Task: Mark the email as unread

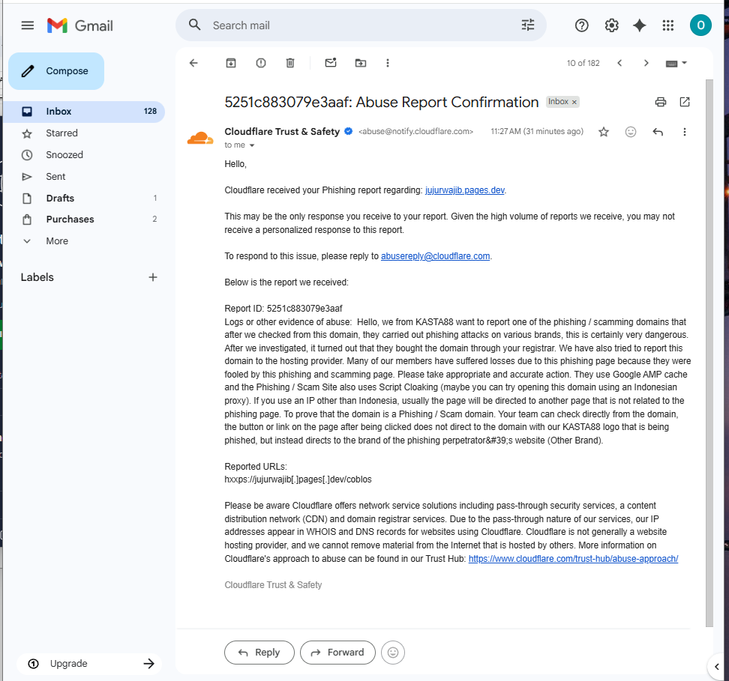Action: pos(331,63)
